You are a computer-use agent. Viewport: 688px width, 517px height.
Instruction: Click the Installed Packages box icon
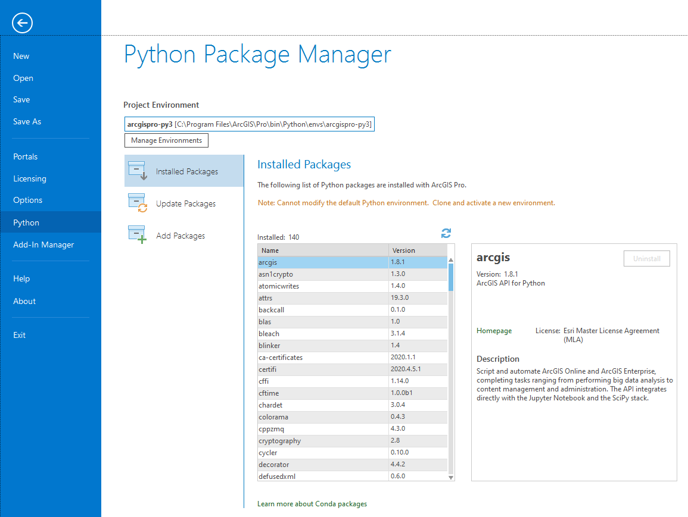point(138,171)
